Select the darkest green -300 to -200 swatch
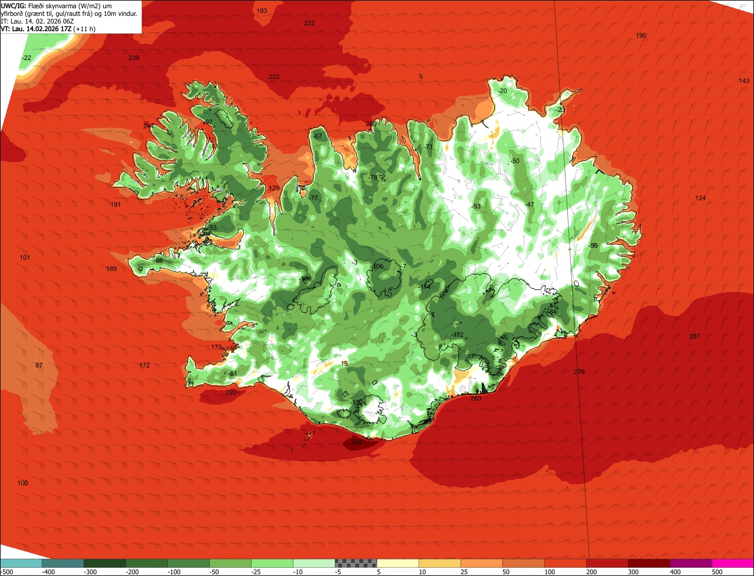The image size is (754, 576). tap(104, 563)
